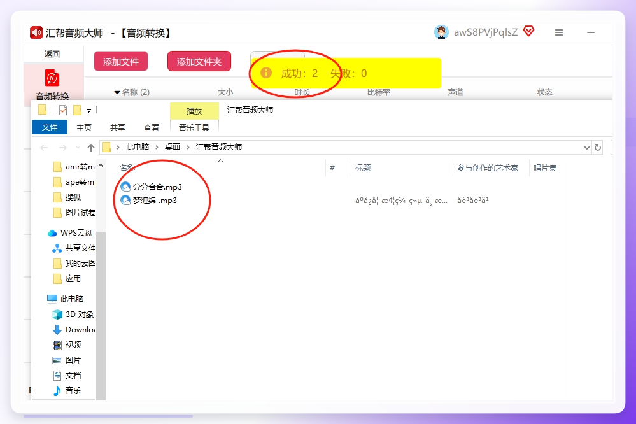Select 音乐 in navigation pane
The image size is (636, 424).
point(67,390)
